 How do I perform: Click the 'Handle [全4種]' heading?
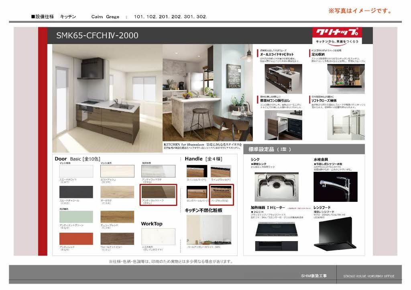pos(203,159)
